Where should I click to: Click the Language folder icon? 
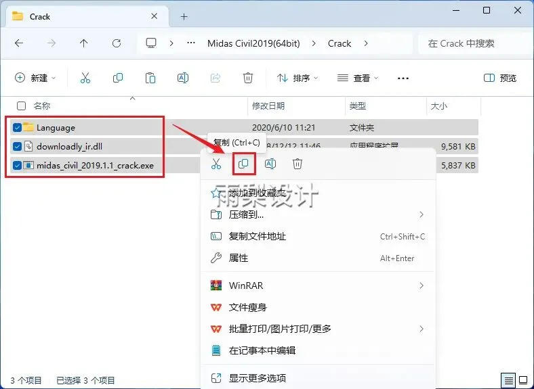(x=28, y=127)
